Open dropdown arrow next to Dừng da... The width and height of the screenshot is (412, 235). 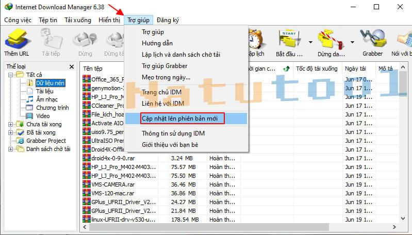352,42
